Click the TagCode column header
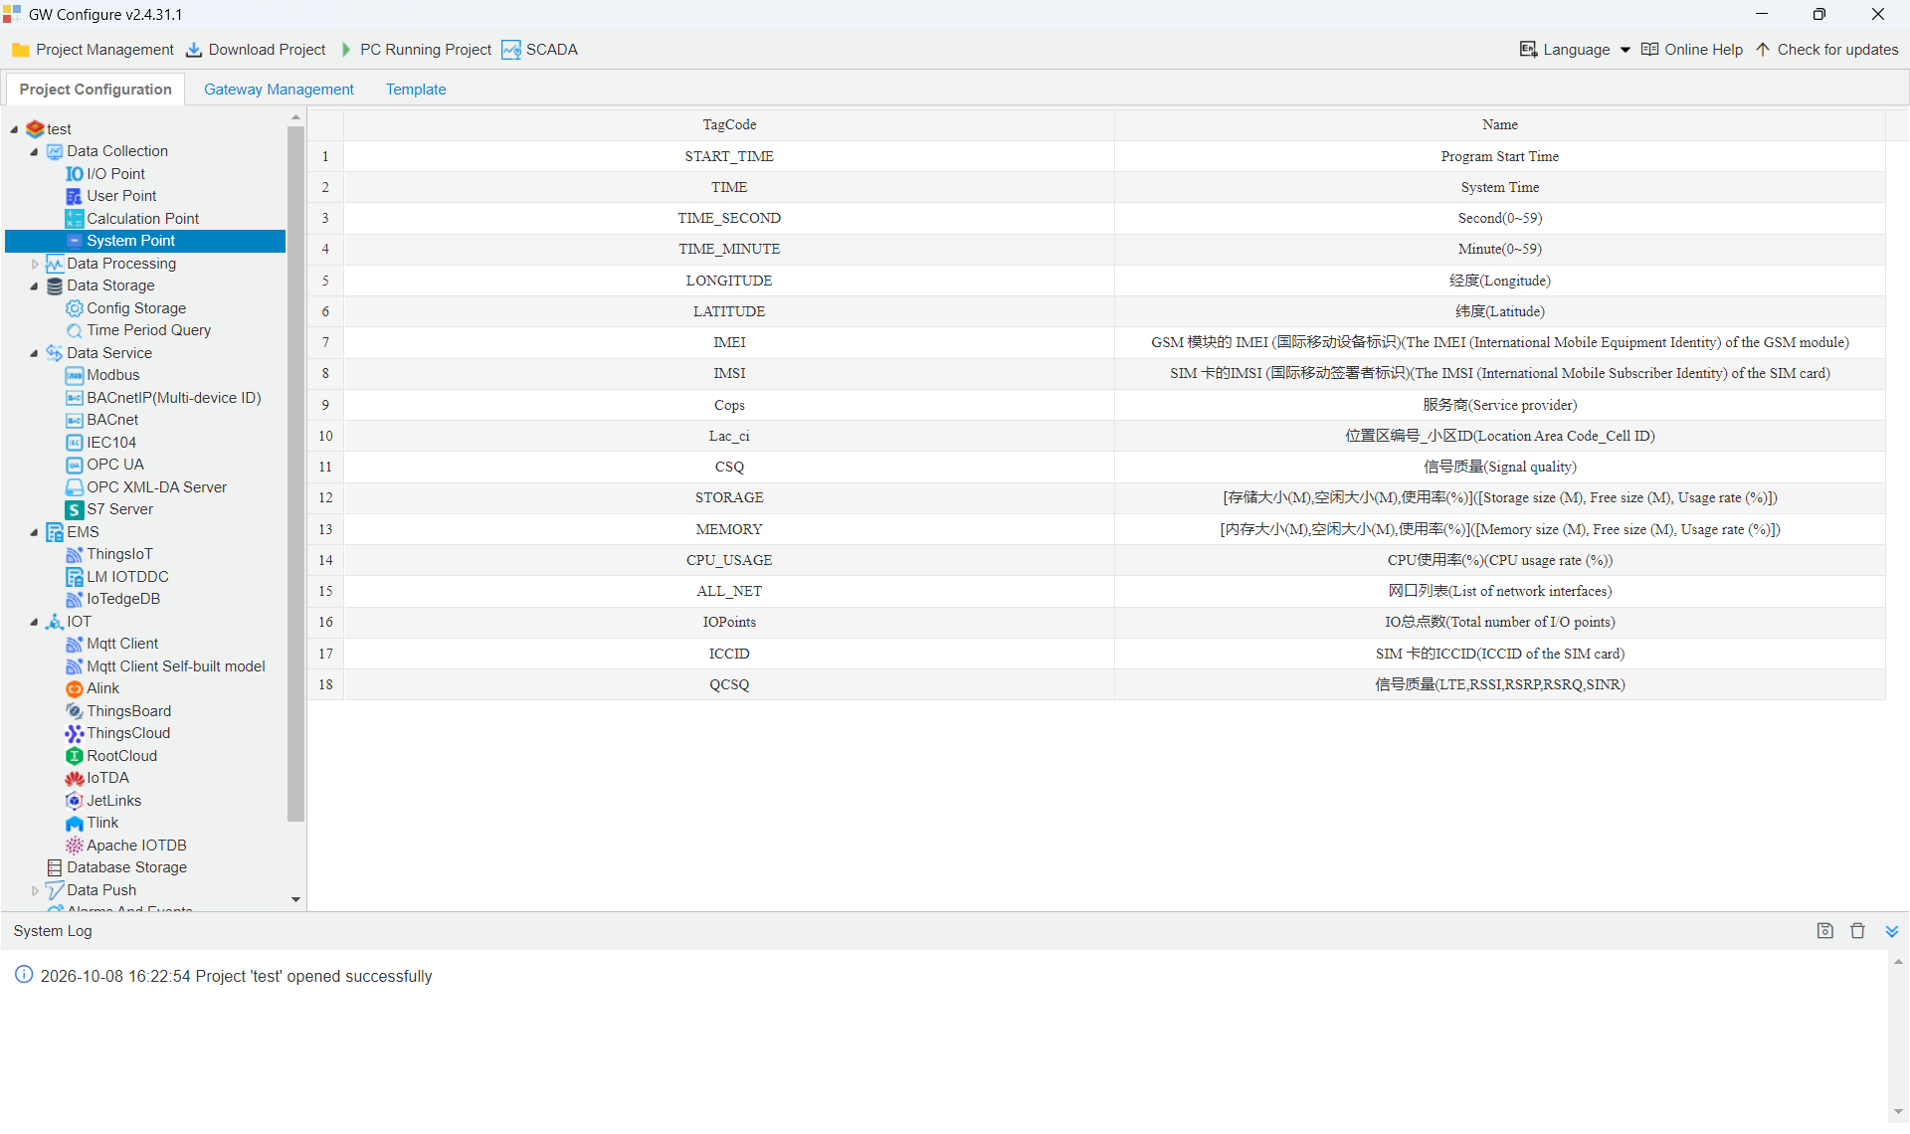Image resolution: width=1910 pixels, height=1134 pixels. point(729,124)
